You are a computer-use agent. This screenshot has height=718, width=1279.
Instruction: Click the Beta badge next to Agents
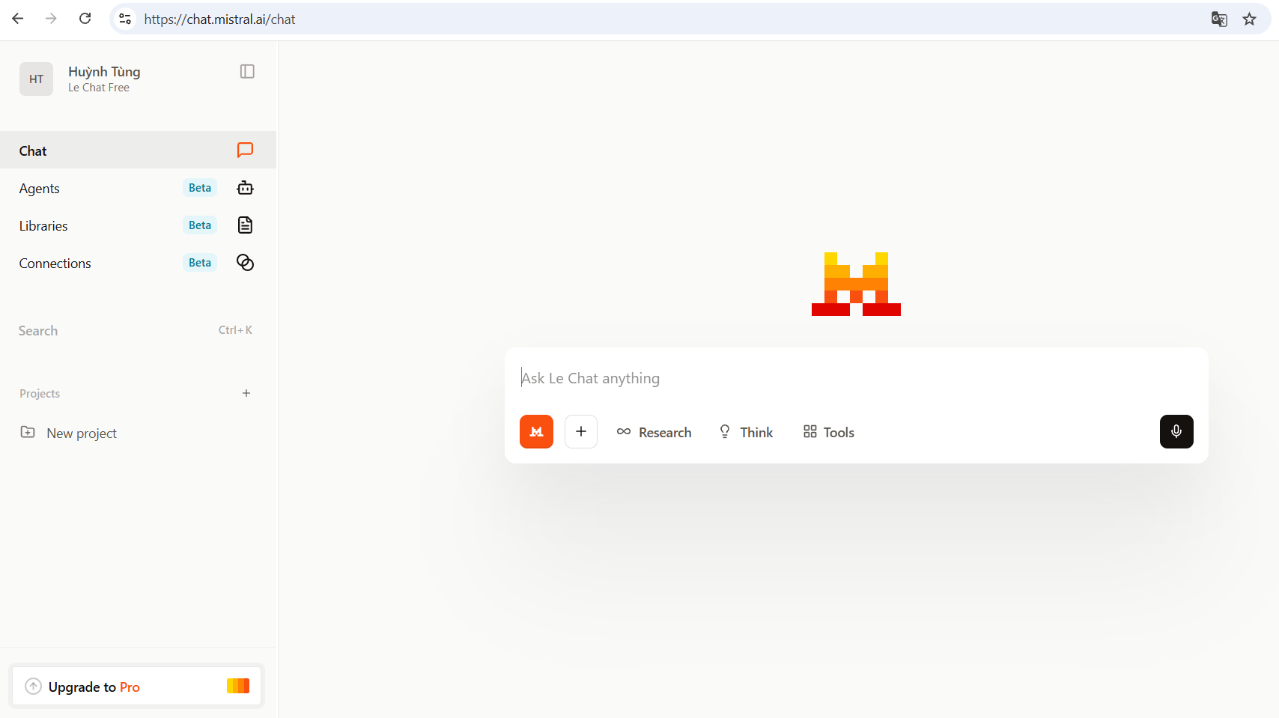pos(200,188)
